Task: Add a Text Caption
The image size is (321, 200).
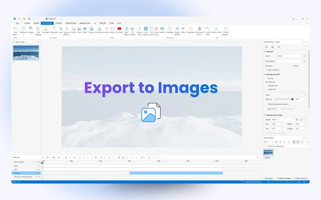Action: (x=38, y=31)
